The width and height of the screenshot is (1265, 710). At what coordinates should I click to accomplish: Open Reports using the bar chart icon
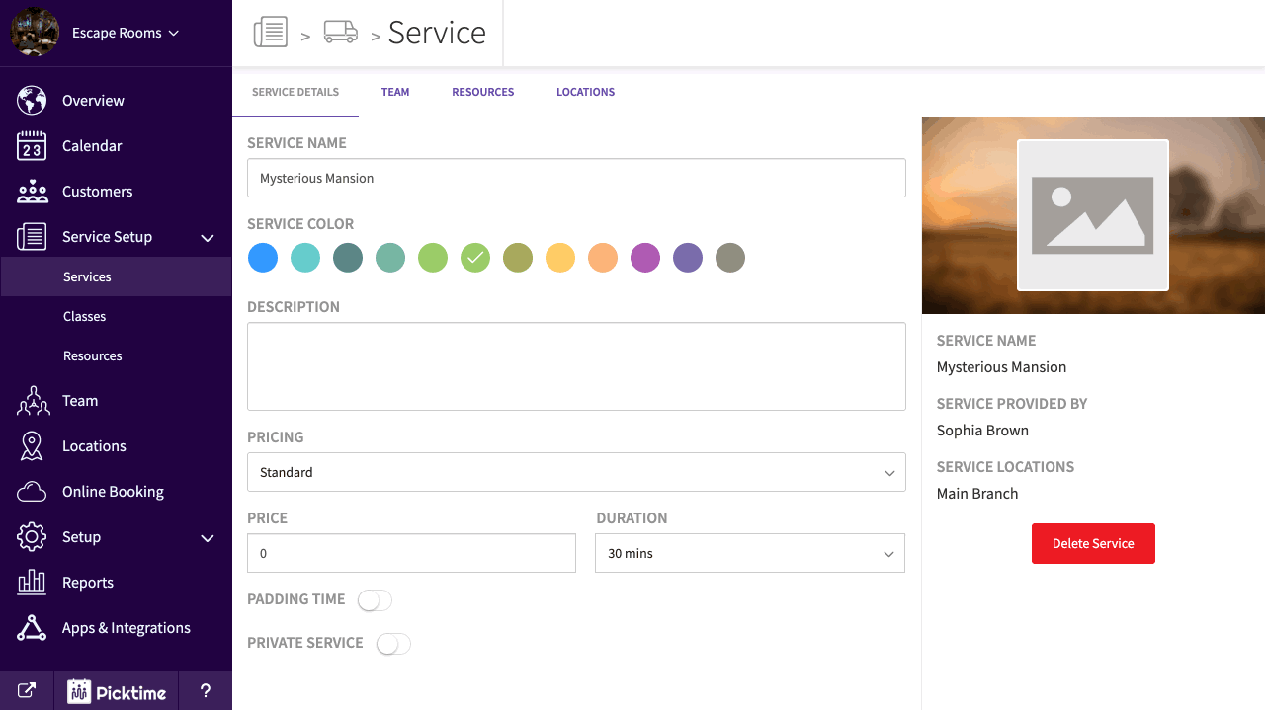tap(32, 583)
